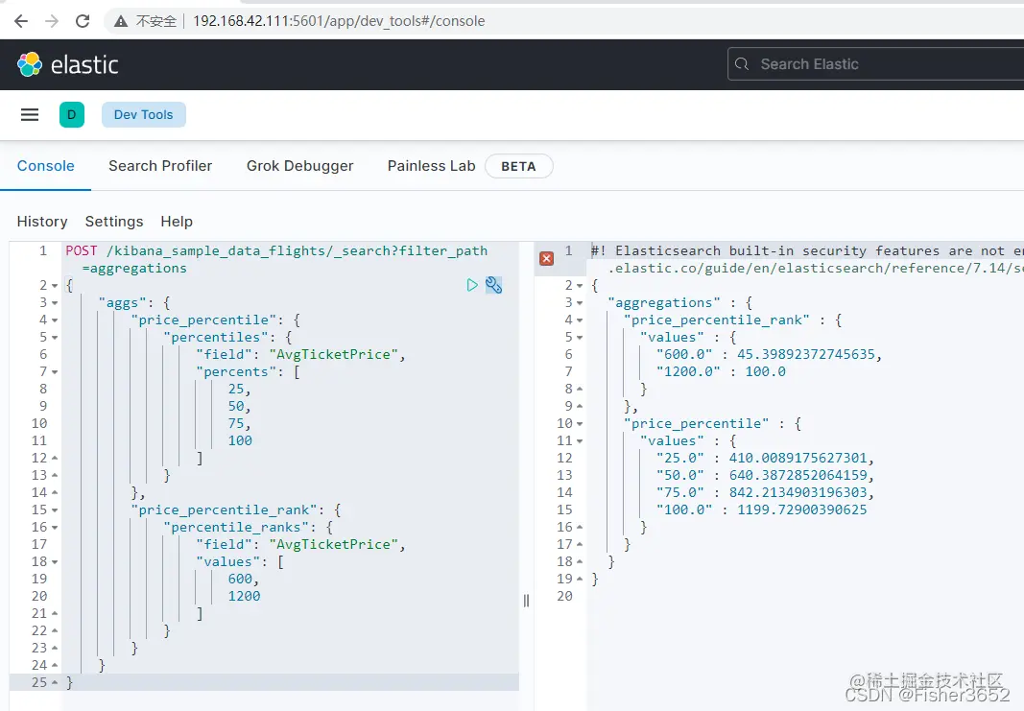
Task: Click response value 1199.72900390625
Action: pos(802,510)
